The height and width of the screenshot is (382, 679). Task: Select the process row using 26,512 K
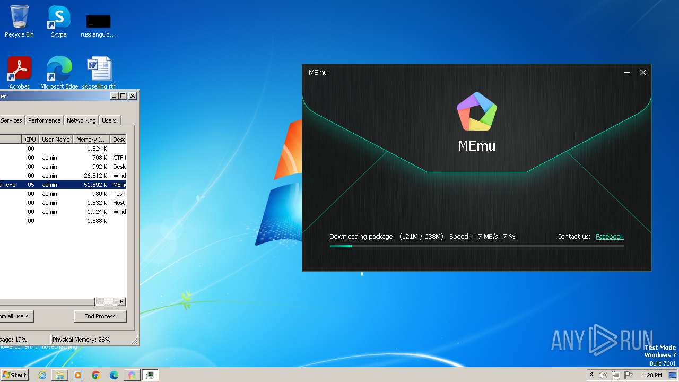point(63,176)
